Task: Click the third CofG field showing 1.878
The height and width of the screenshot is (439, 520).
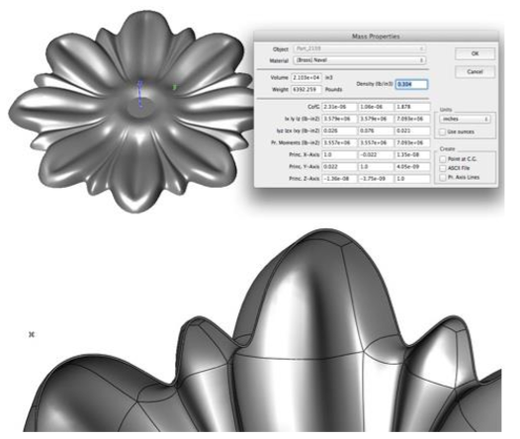Action: click(x=412, y=107)
